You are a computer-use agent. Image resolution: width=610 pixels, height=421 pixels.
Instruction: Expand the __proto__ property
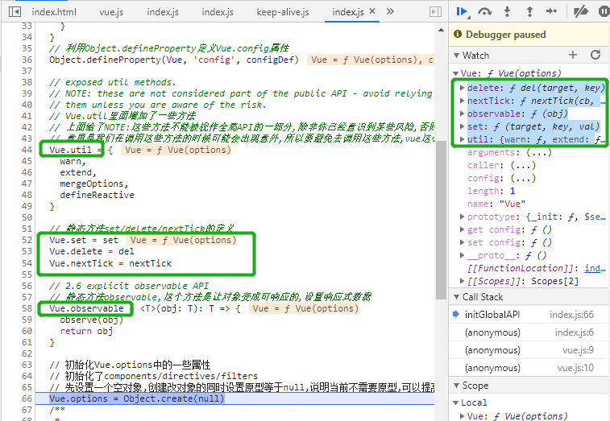pyautogui.click(x=463, y=255)
